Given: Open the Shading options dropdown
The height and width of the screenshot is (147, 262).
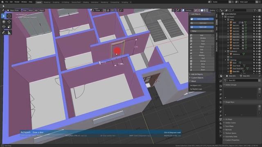Looking at the screenshot, I should pos(213,10).
